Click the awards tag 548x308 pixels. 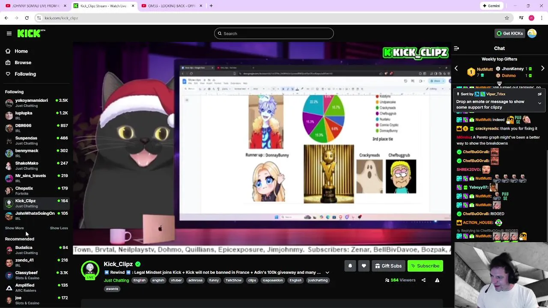point(112,289)
